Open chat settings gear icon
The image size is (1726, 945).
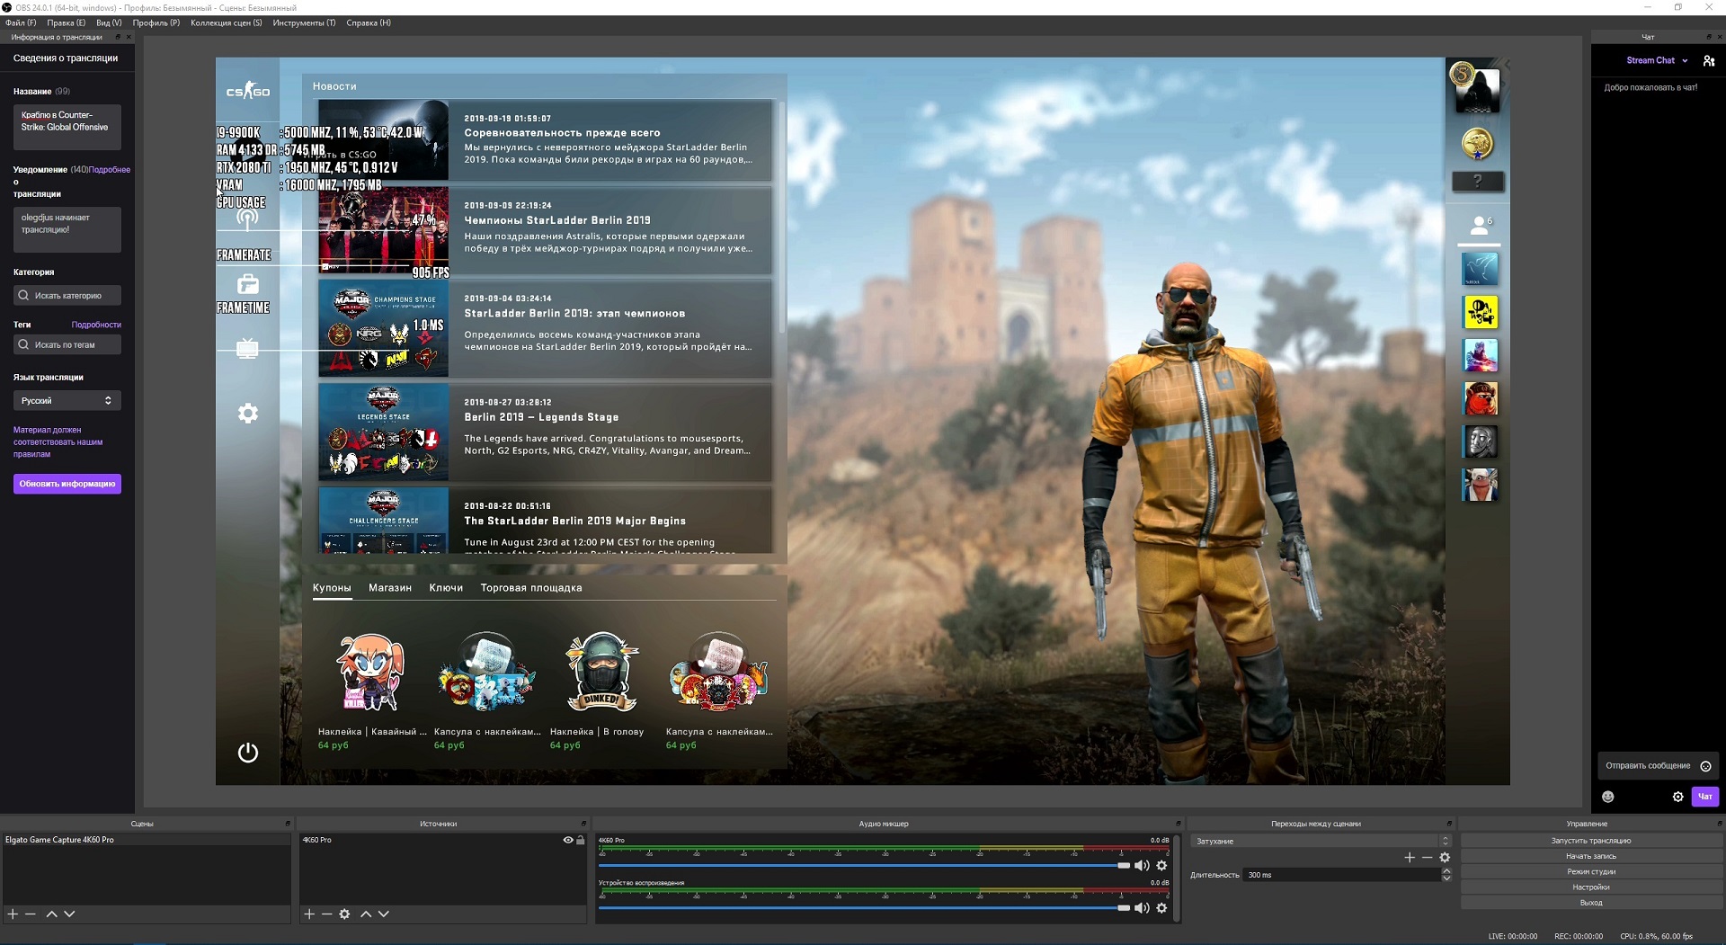1677,797
